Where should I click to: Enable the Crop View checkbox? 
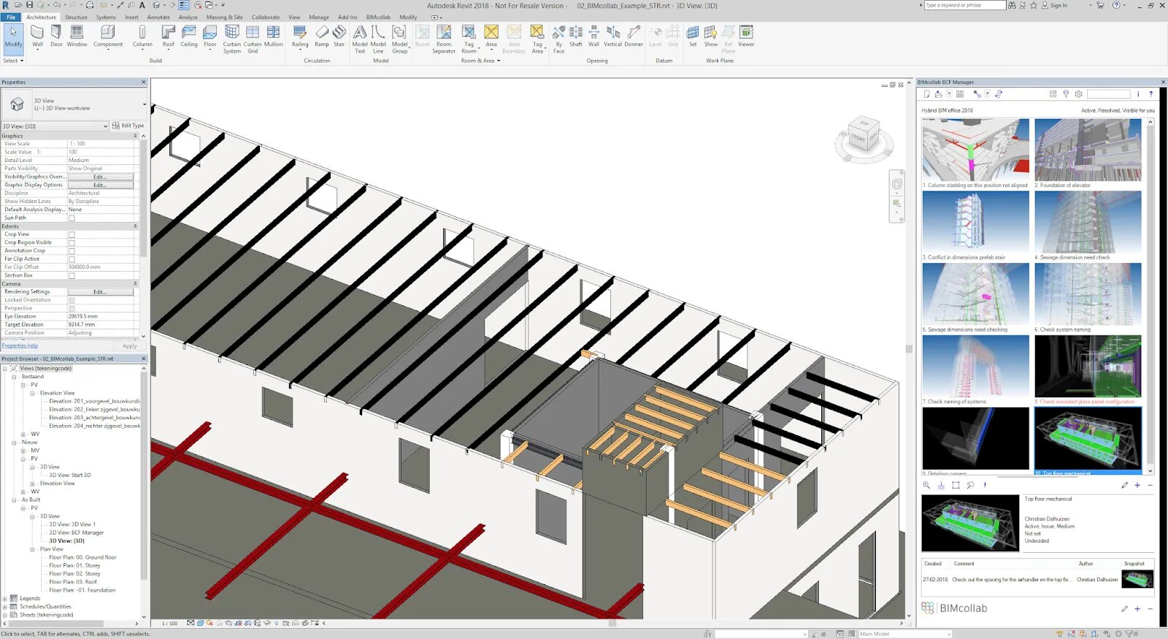coord(72,234)
